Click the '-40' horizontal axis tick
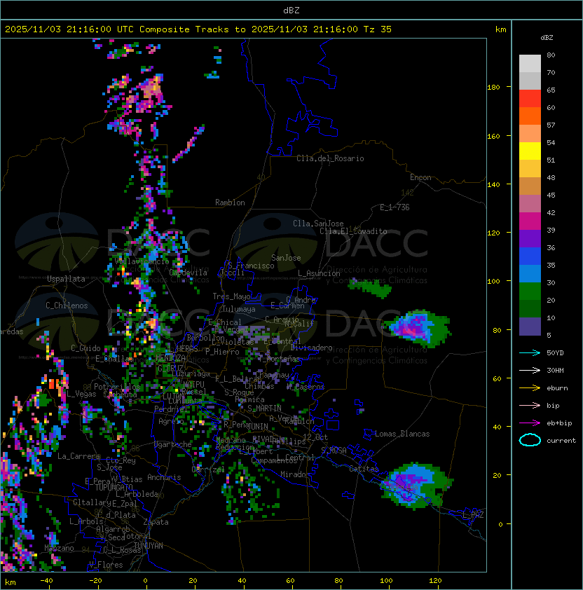The image size is (583, 590). pyautogui.click(x=46, y=581)
